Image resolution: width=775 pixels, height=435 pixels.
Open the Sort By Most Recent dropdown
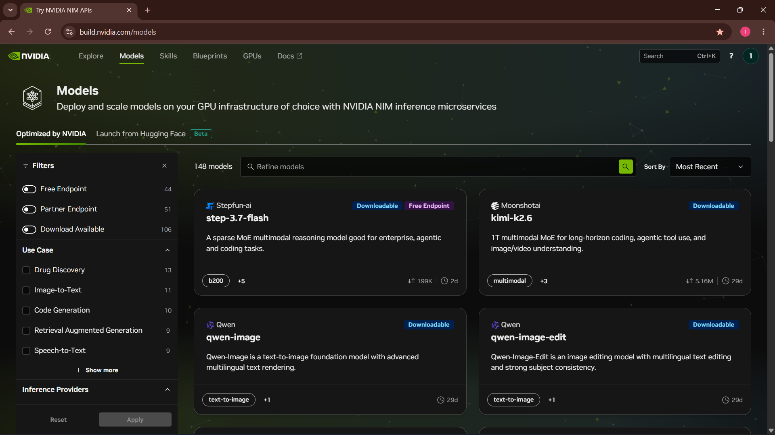(x=710, y=167)
